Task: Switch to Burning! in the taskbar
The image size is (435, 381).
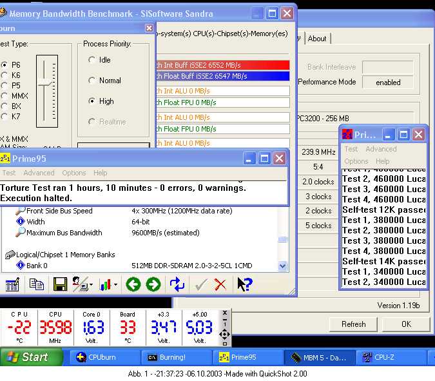Action: pyautogui.click(x=177, y=357)
